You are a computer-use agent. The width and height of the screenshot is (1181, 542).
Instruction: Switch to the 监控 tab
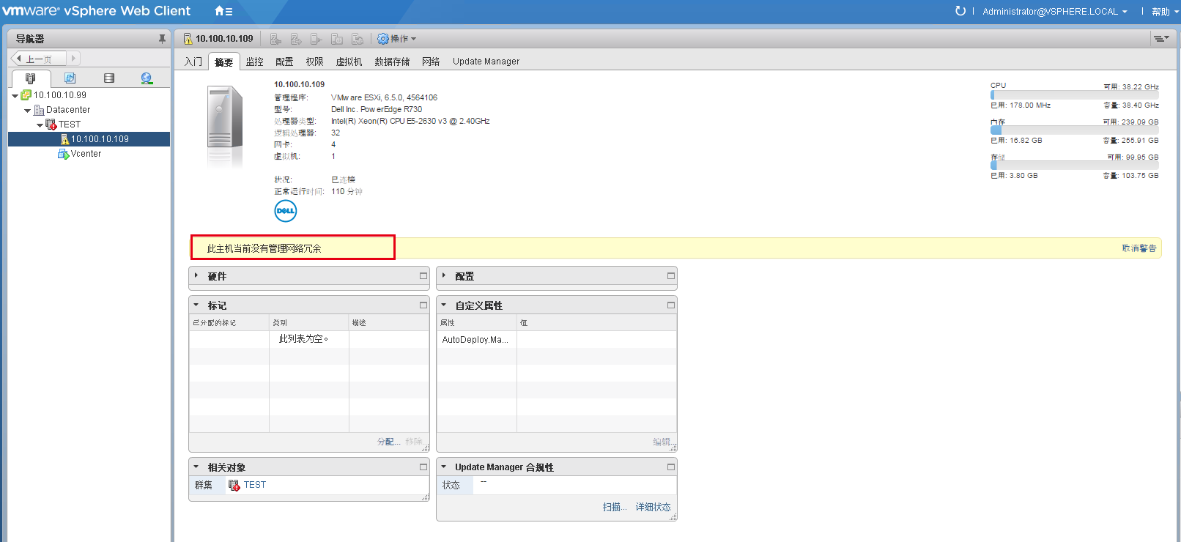(x=255, y=62)
